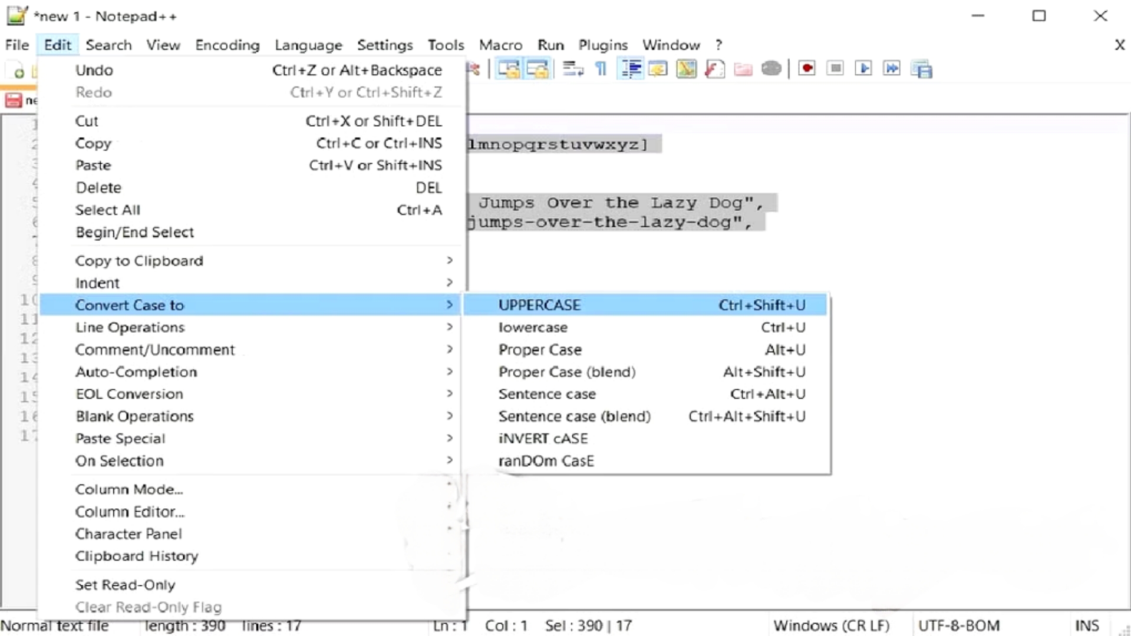Open the Paste Special submenu
The image size is (1131, 636).
(120, 438)
